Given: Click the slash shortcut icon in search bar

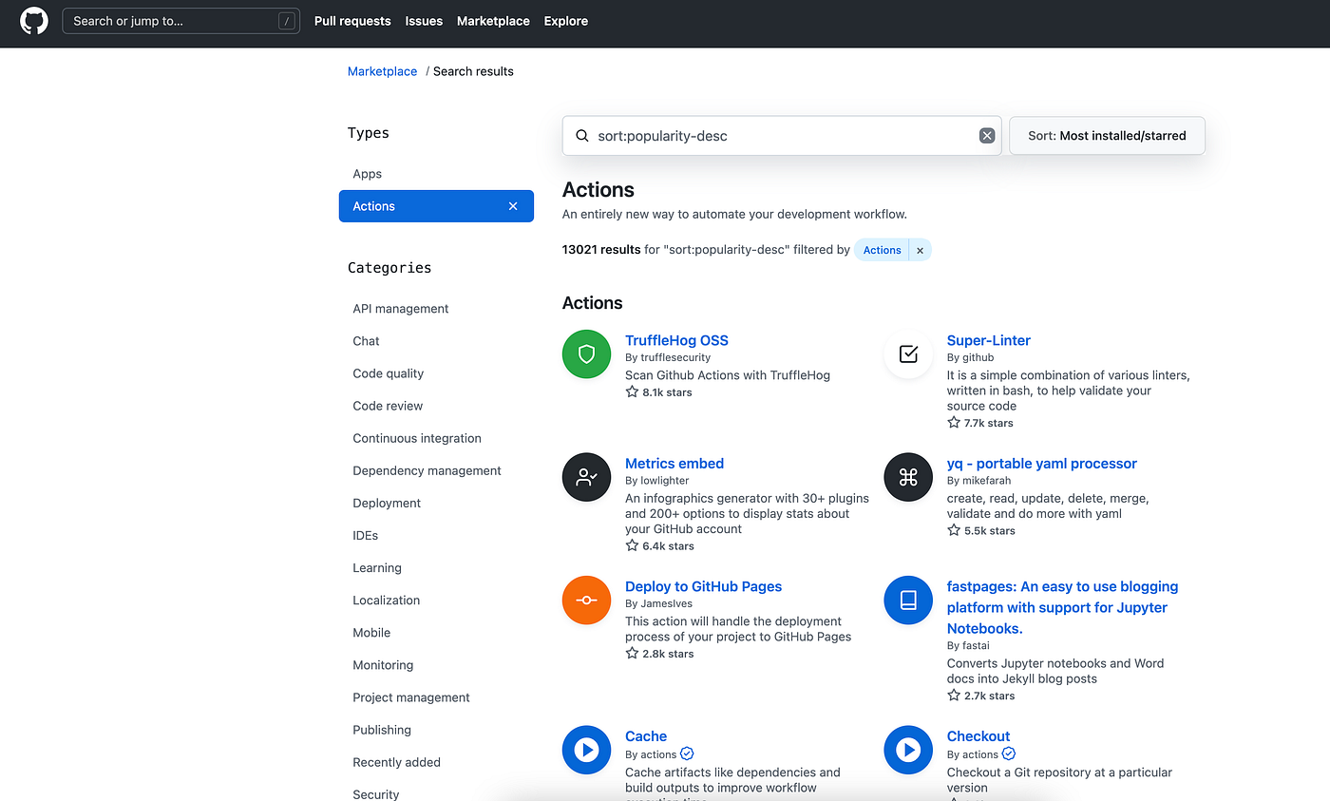Looking at the screenshot, I should point(286,21).
